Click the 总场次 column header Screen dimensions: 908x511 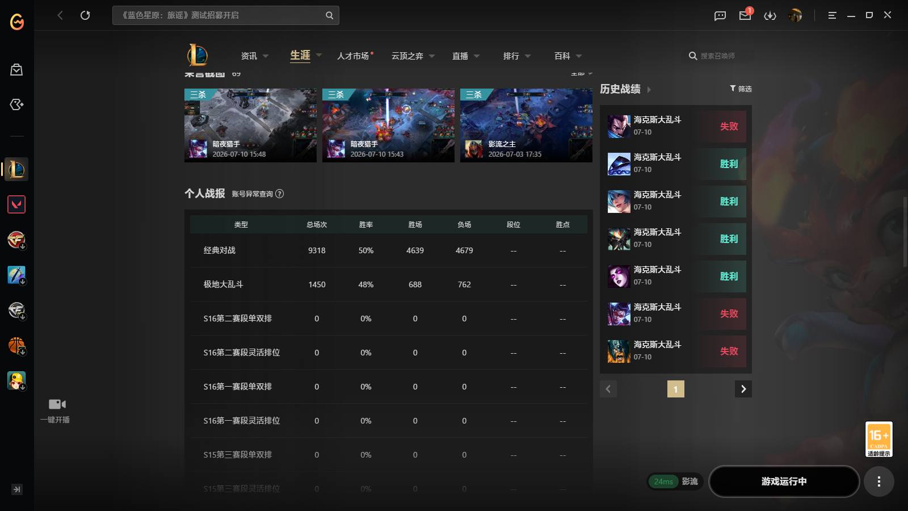point(317,225)
